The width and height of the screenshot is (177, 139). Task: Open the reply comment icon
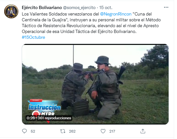[x=24, y=131]
